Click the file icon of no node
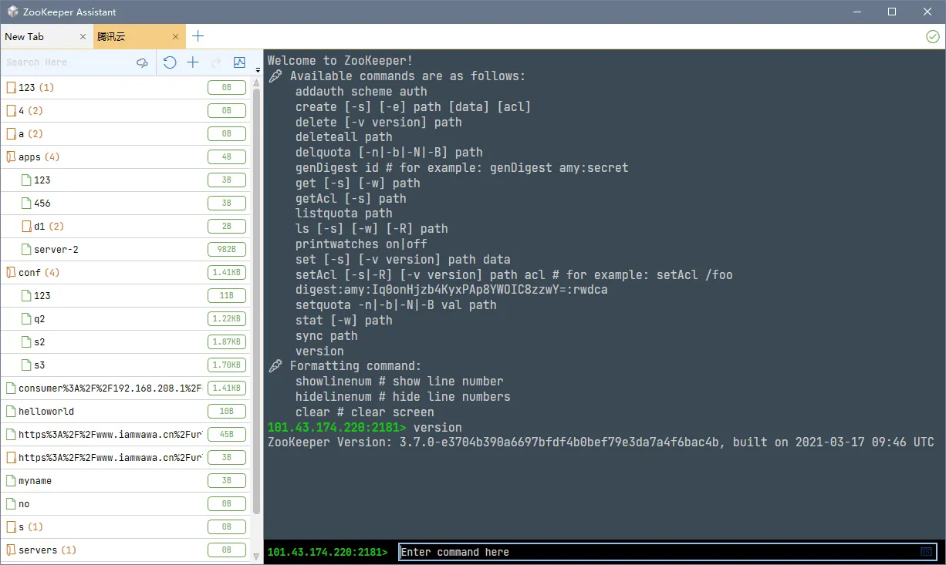Image resolution: width=946 pixels, height=565 pixels. click(11, 504)
